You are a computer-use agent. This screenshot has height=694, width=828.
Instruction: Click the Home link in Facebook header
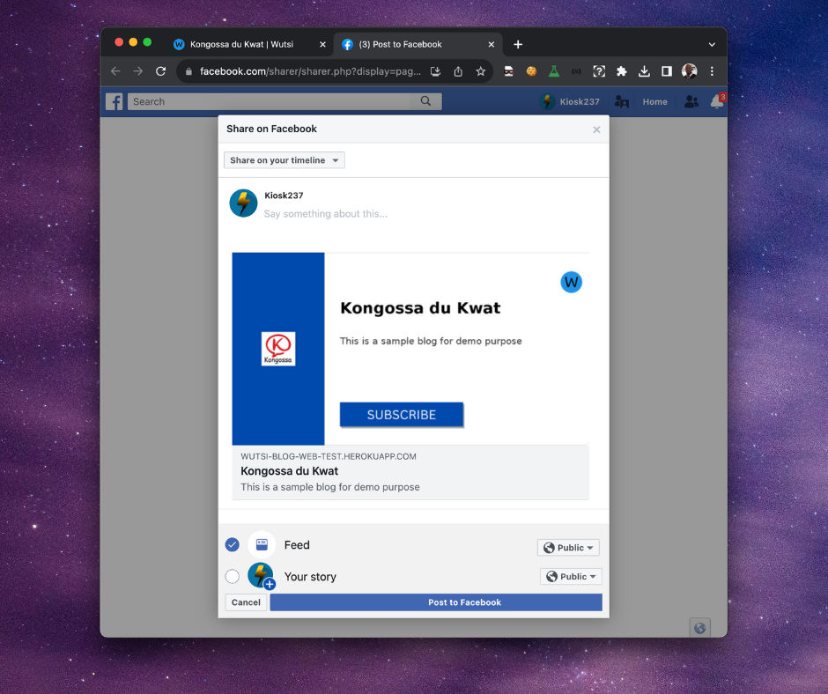pyautogui.click(x=654, y=101)
